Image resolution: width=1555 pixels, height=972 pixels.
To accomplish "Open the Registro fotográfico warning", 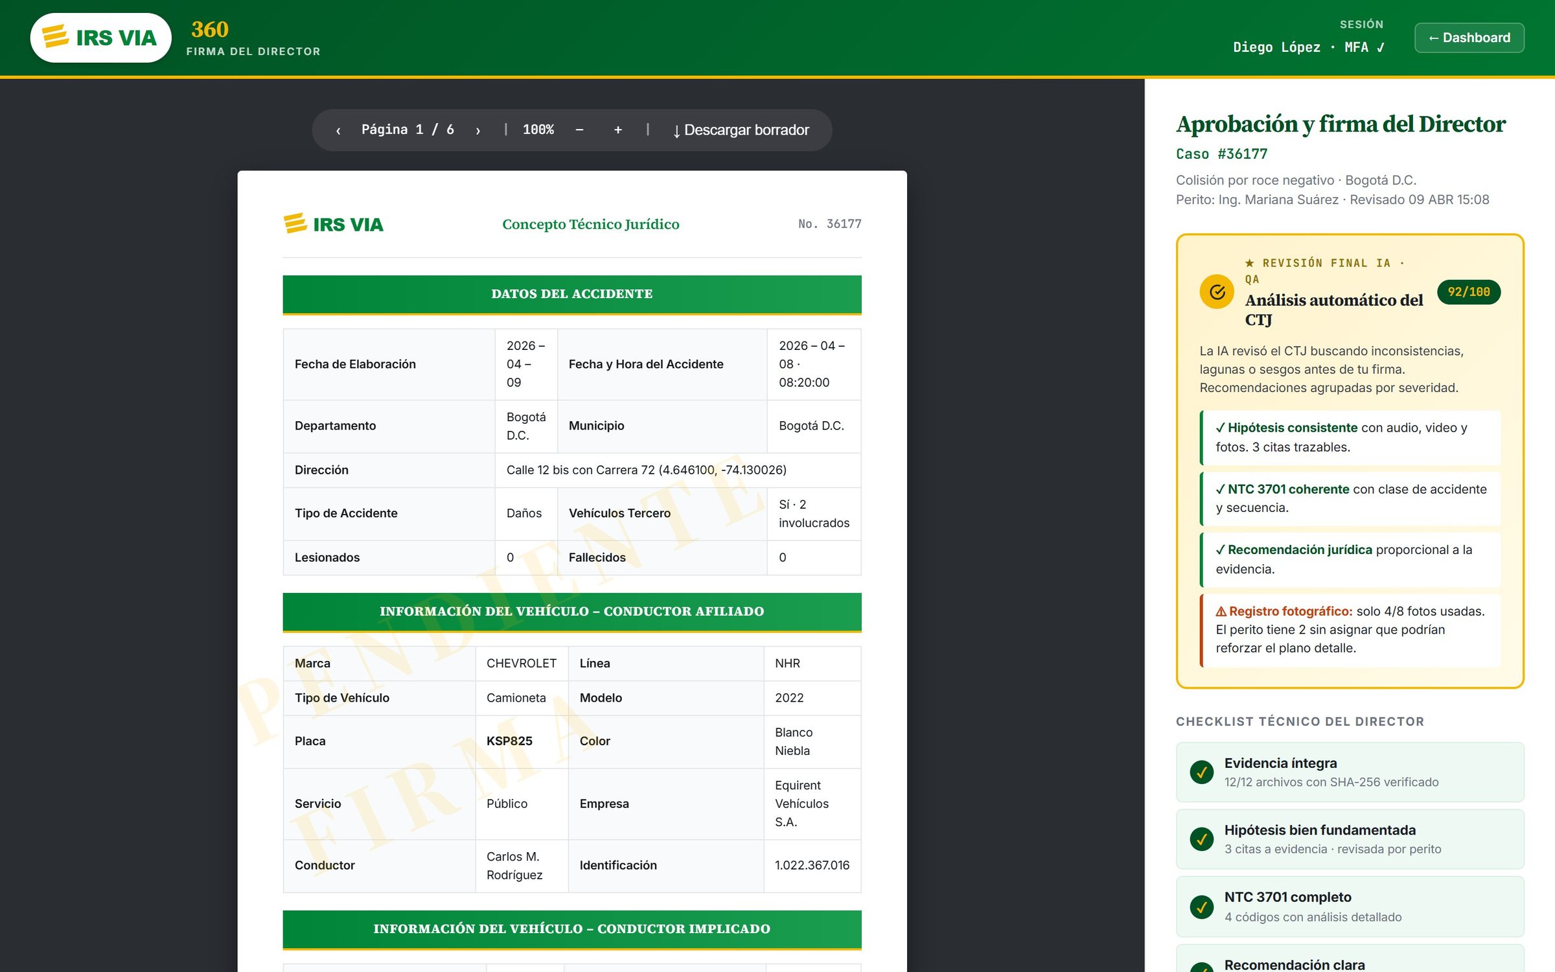I will tap(1350, 630).
